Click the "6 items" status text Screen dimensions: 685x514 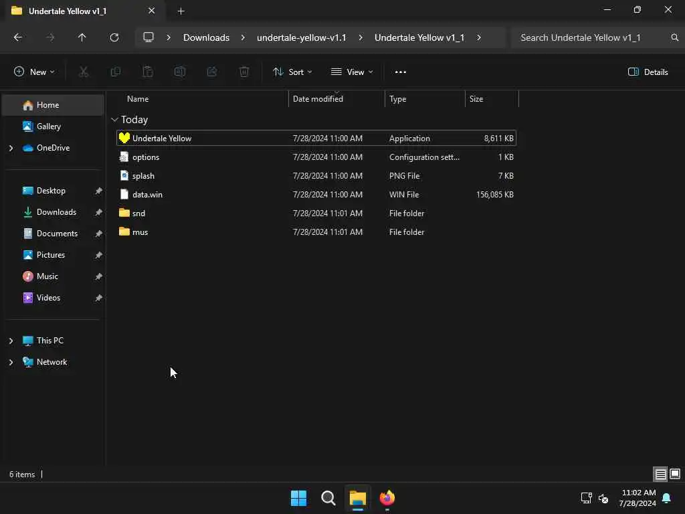(x=22, y=475)
